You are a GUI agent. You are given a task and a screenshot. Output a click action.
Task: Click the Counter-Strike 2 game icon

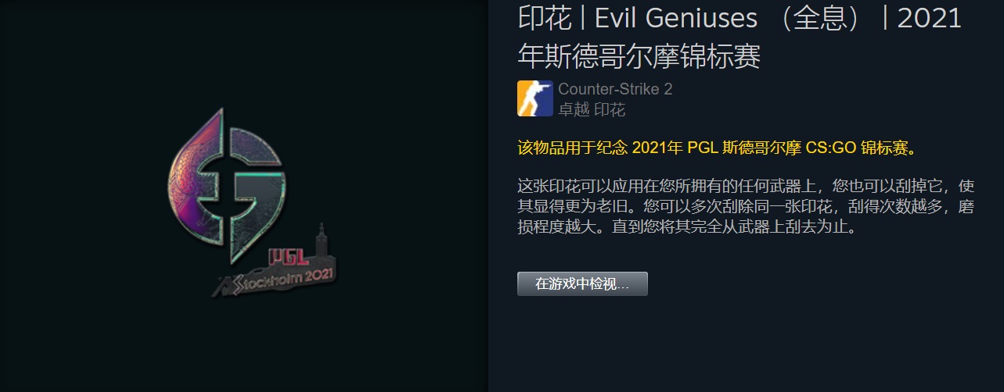point(535,98)
